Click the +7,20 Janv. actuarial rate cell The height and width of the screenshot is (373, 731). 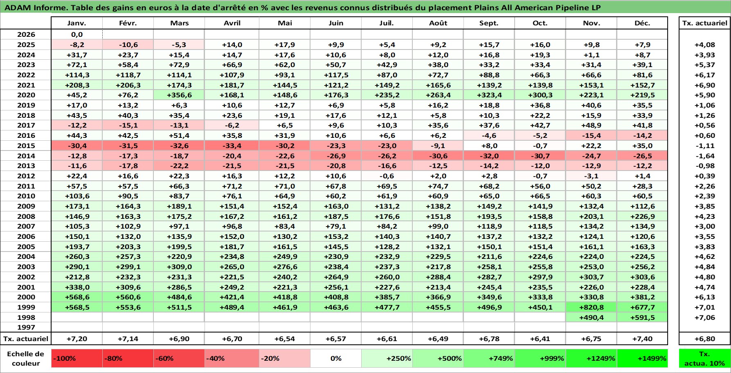point(77,339)
